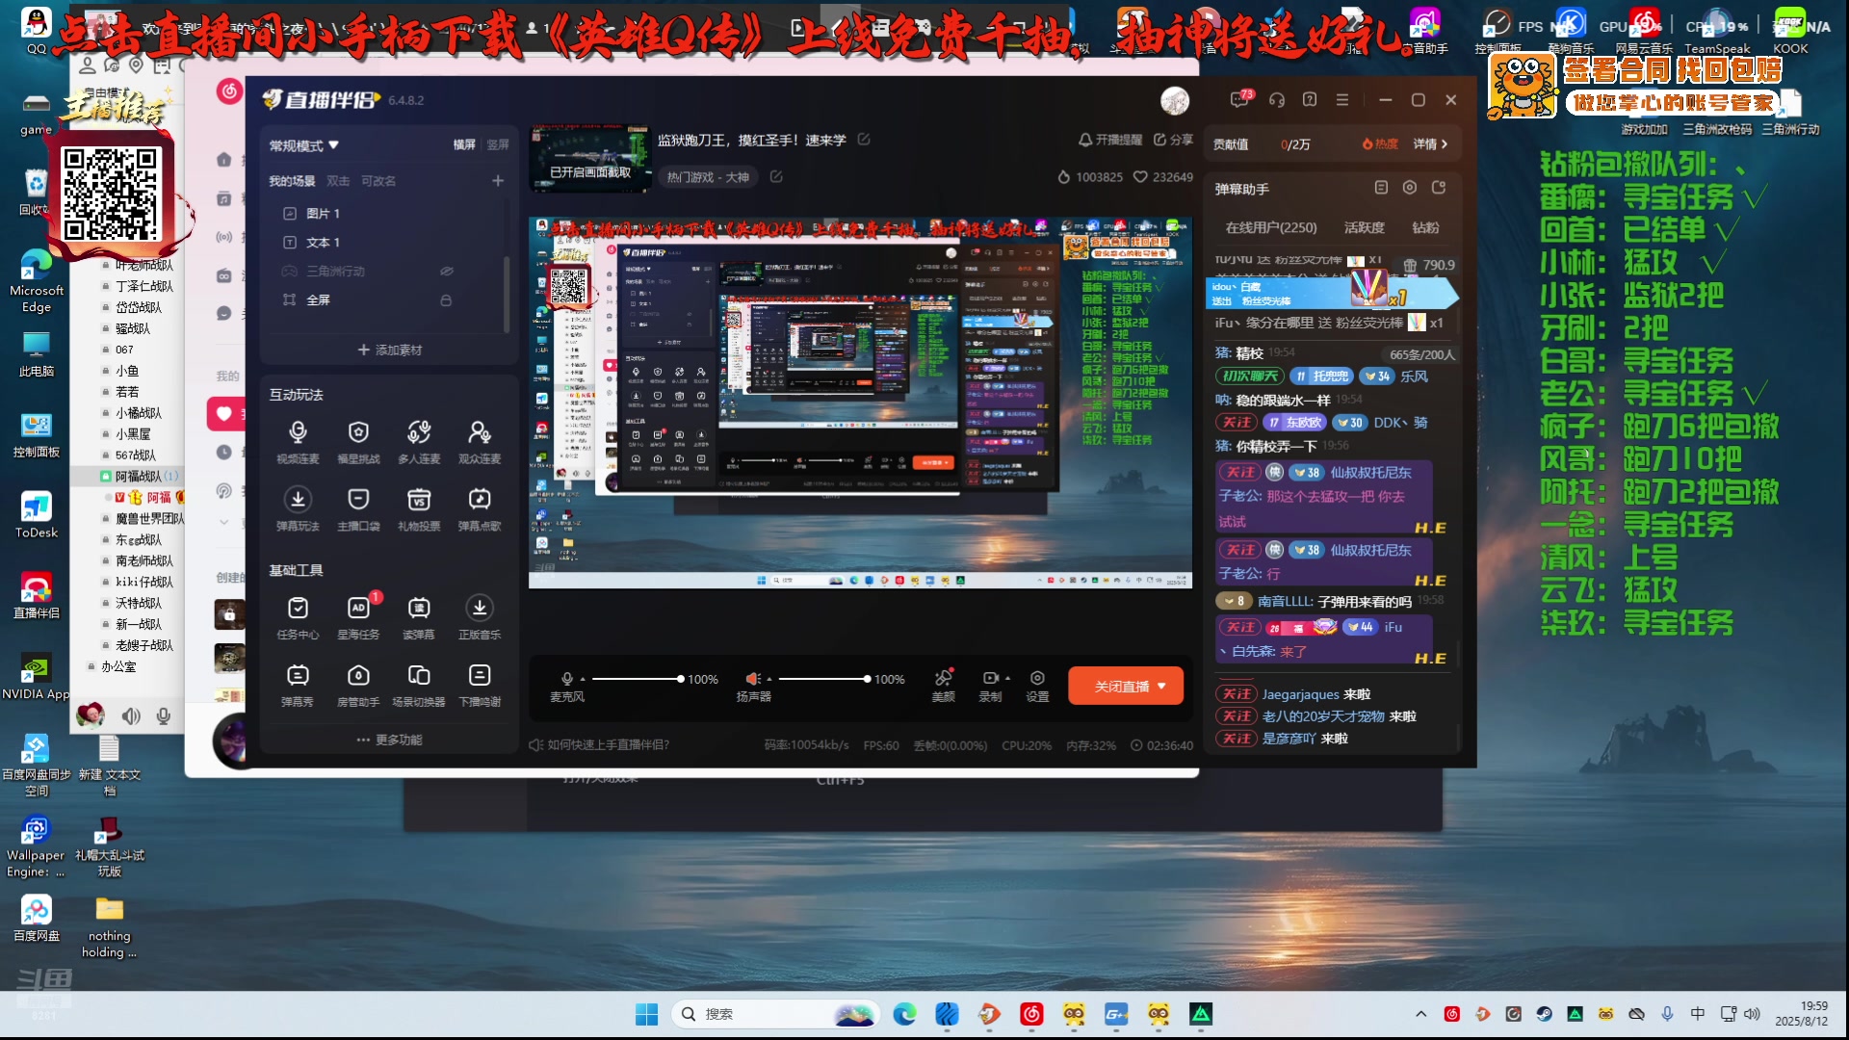Open 关闭直播 button dropdown arrow
Screen dimensions: 1849x1040
[1162, 686]
